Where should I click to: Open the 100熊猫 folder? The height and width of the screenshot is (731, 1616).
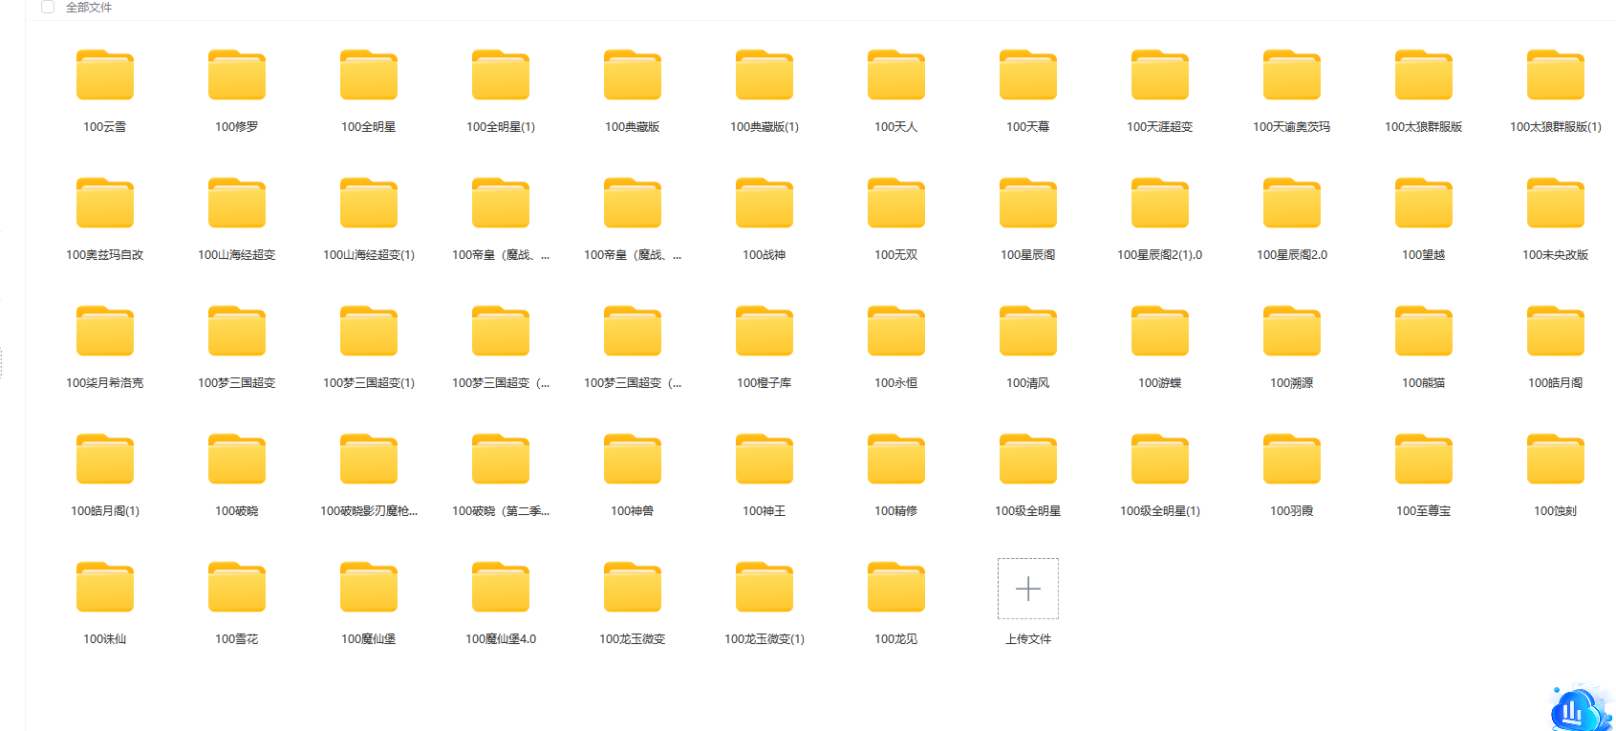[1423, 332]
